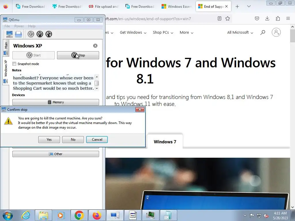Open the Windows Start button
Image resolution: width=295 pixels, height=221 pixels.
[x=8, y=215]
